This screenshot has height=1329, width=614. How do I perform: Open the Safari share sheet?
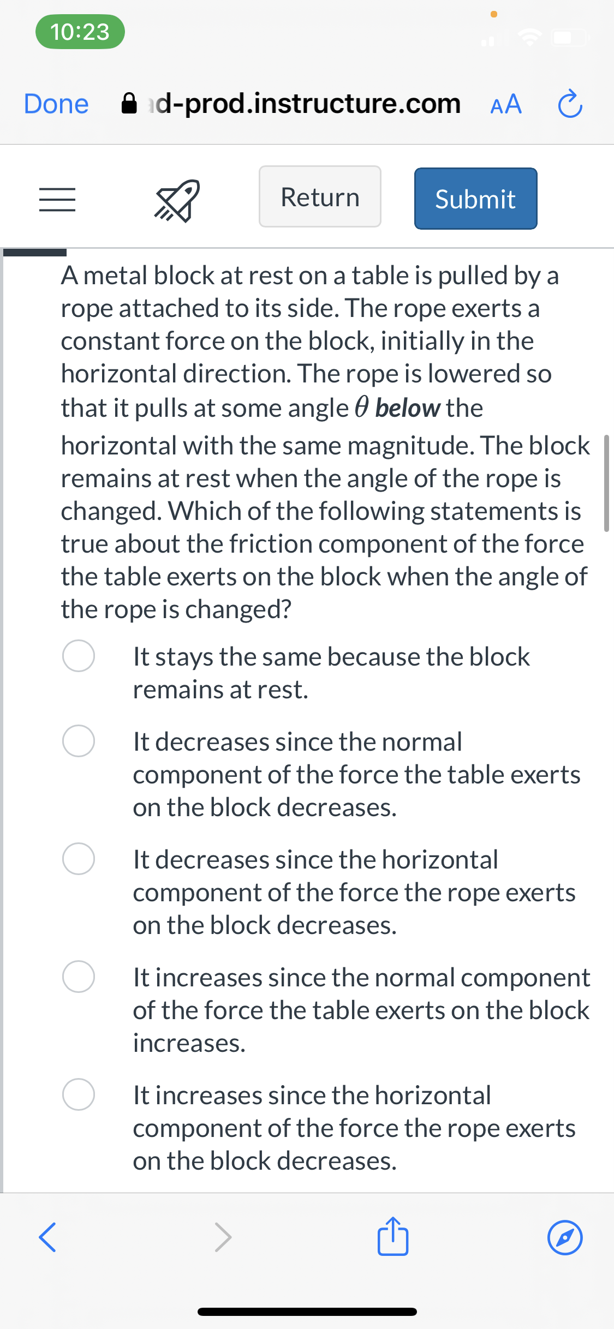393,1237
